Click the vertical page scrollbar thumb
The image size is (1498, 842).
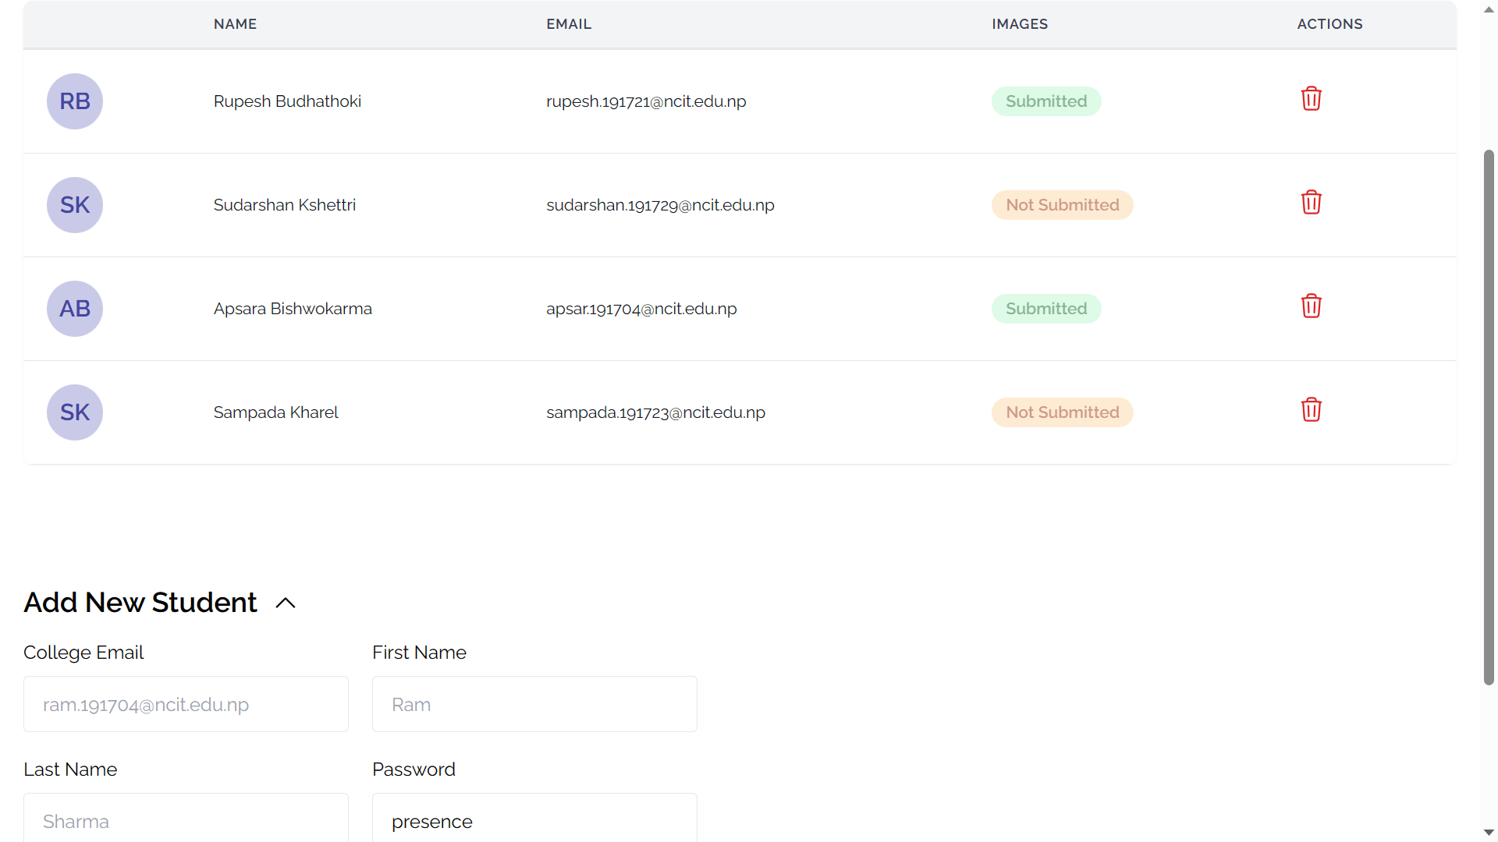click(x=1489, y=417)
